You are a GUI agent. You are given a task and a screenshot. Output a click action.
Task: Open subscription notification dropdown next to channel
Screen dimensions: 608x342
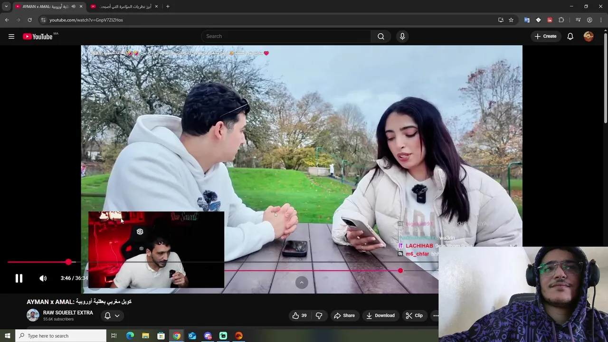(112, 315)
